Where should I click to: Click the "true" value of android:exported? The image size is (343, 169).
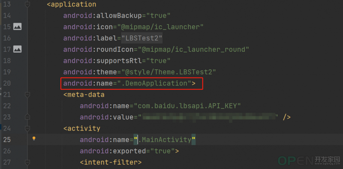click(x=162, y=151)
